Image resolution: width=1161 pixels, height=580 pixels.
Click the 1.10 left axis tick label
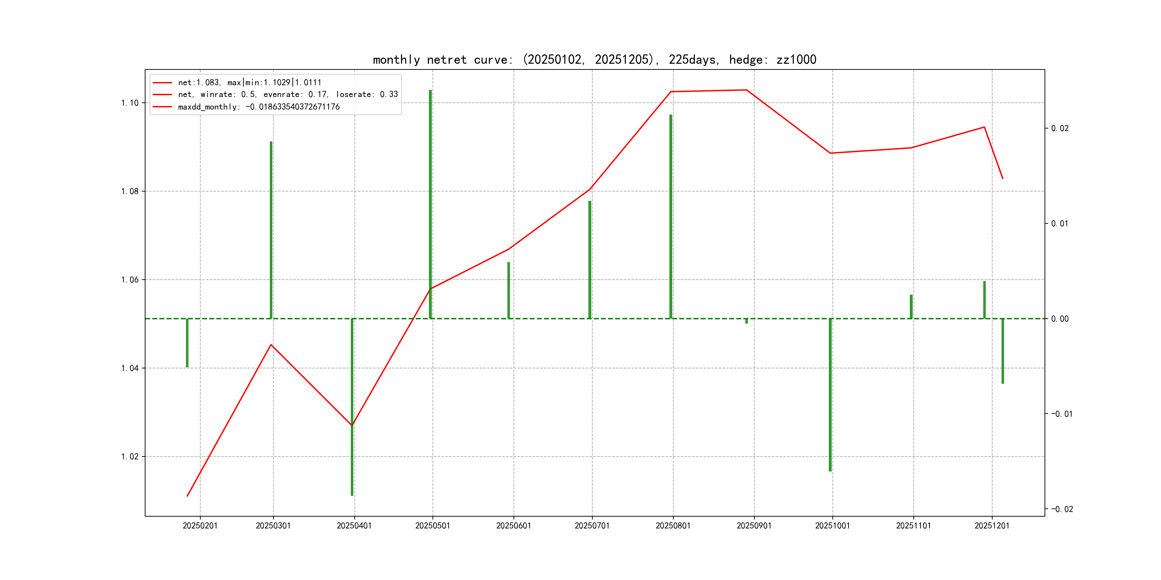tap(130, 103)
